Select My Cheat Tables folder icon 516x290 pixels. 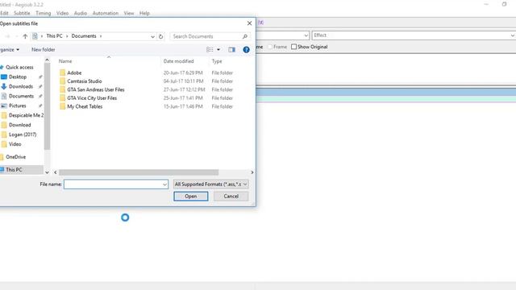(63, 106)
